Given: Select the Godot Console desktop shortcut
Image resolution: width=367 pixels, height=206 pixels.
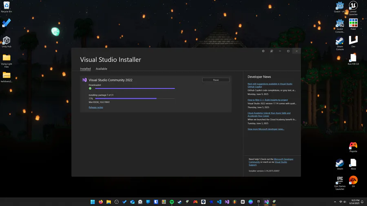Looking at the screenshot, I should click(x=340, y=26).
